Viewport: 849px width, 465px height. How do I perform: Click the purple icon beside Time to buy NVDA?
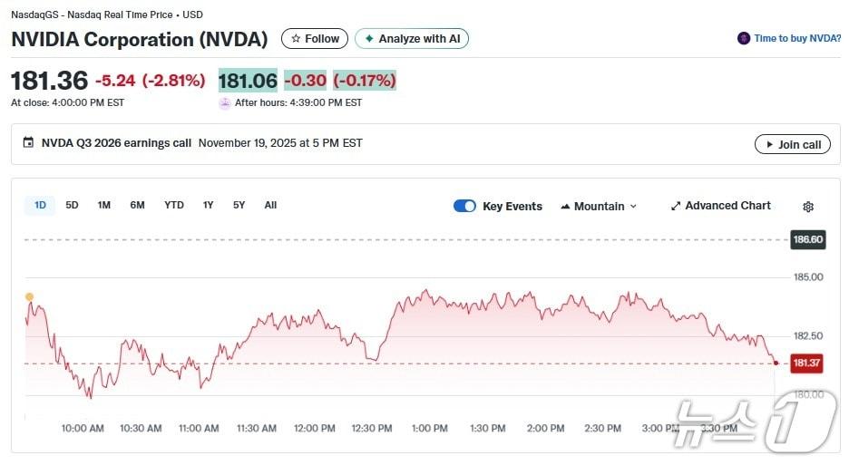(x=744, y=39)
